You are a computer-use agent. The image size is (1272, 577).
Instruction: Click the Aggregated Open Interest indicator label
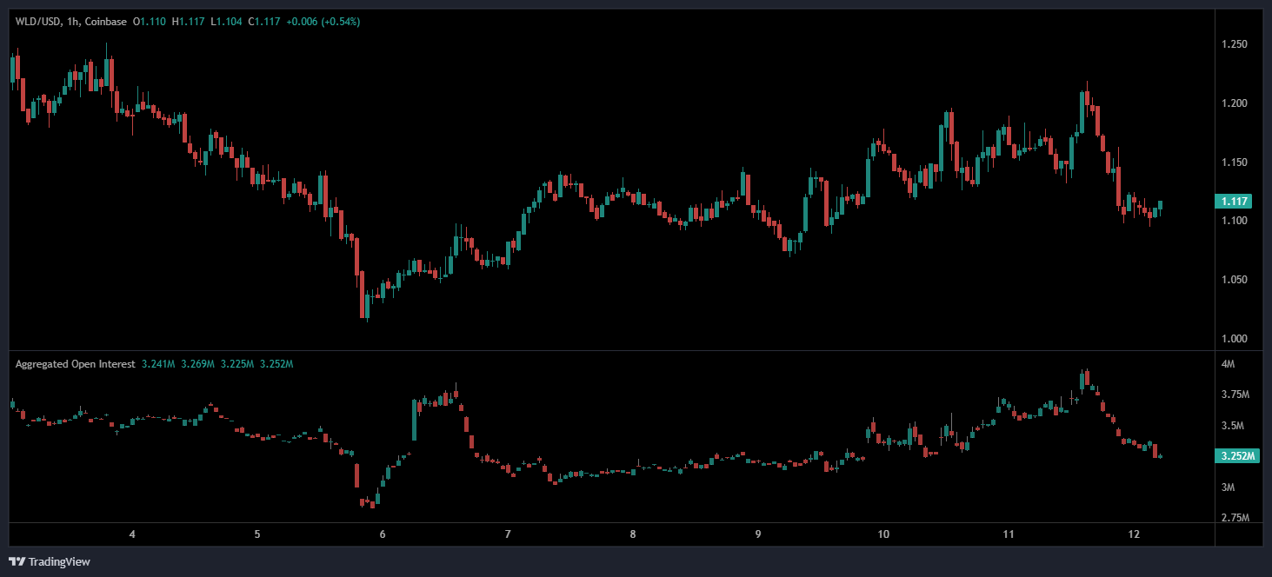point(75,364)
